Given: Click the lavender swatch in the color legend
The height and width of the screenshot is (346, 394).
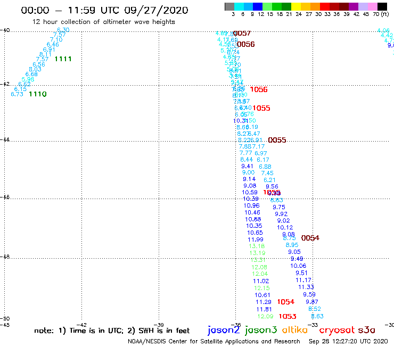Looking at the screenshot, I should click(x=363, y=6).
